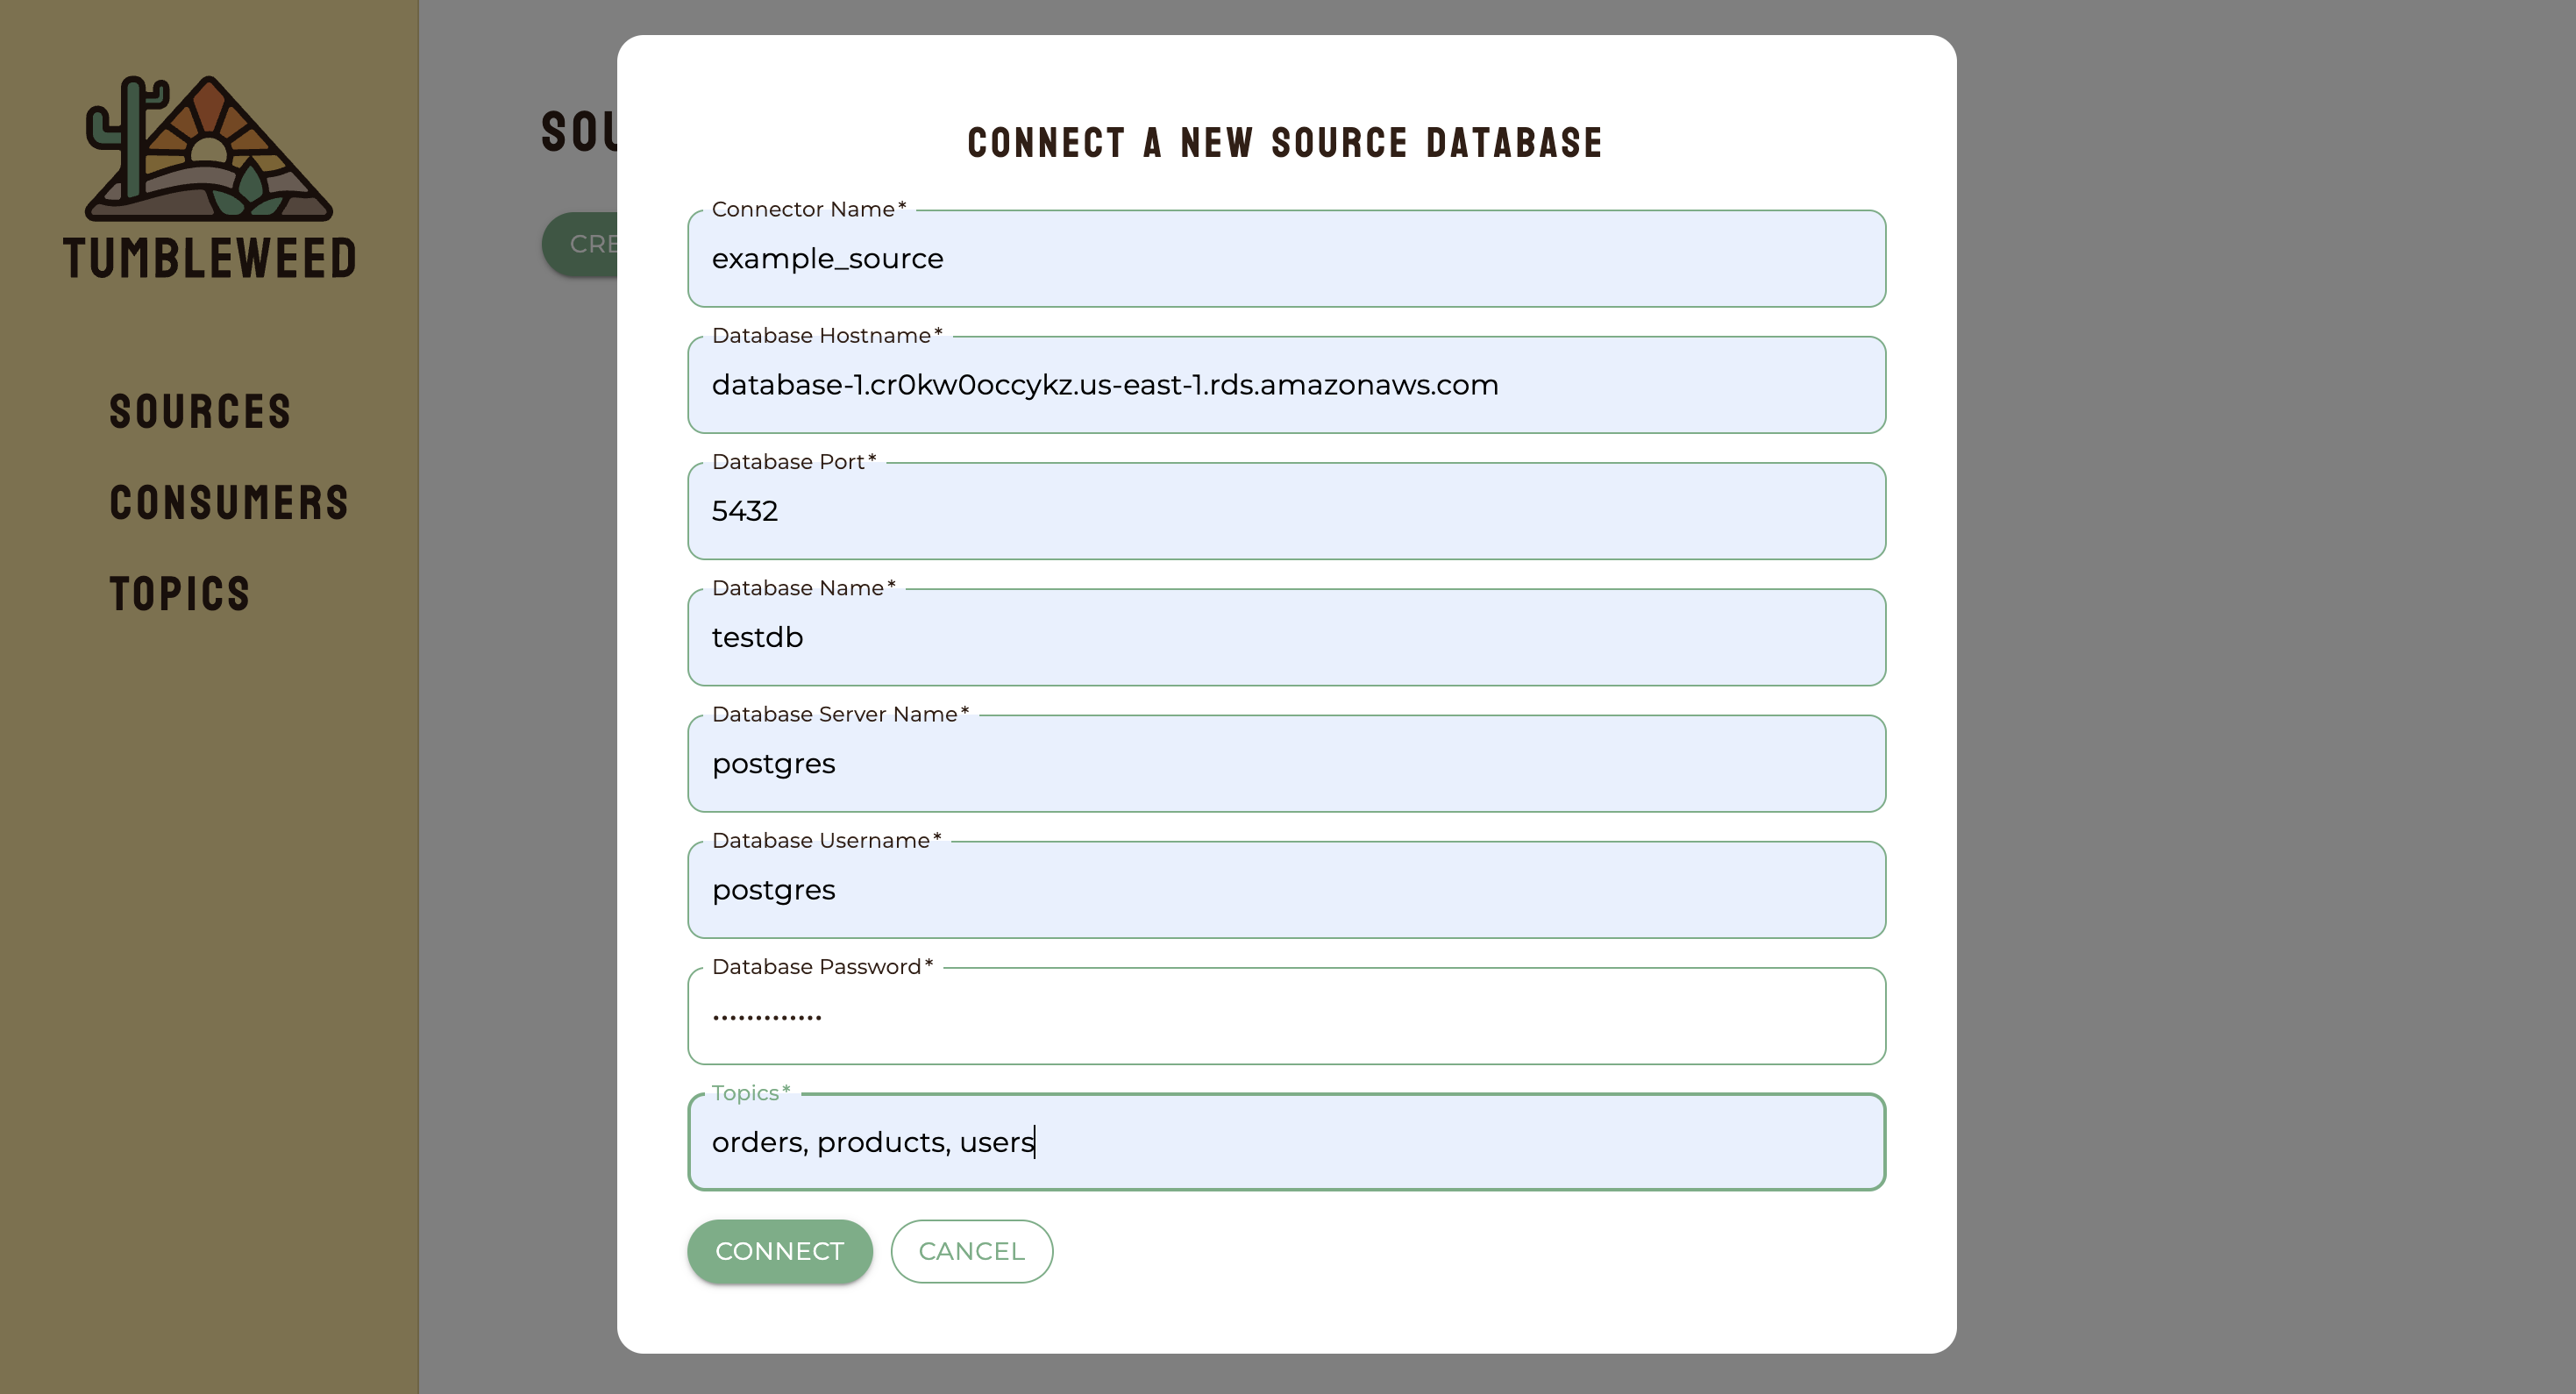Click the Database Server Name input field

1287,762
